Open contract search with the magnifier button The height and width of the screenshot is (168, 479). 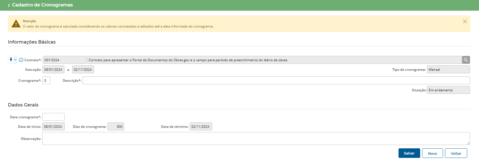coord(466,60)
